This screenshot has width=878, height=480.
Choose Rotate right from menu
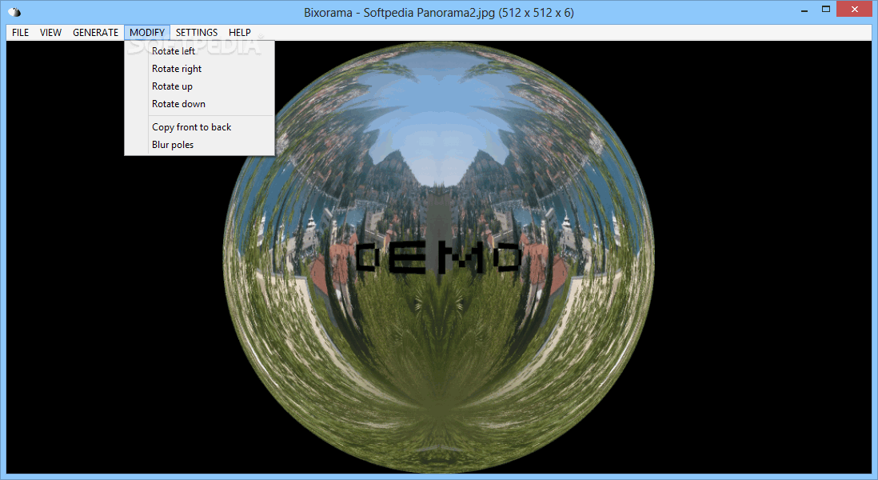(199, 68)
